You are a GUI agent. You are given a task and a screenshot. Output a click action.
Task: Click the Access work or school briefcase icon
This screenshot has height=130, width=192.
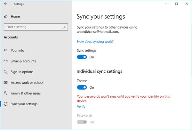6,83
